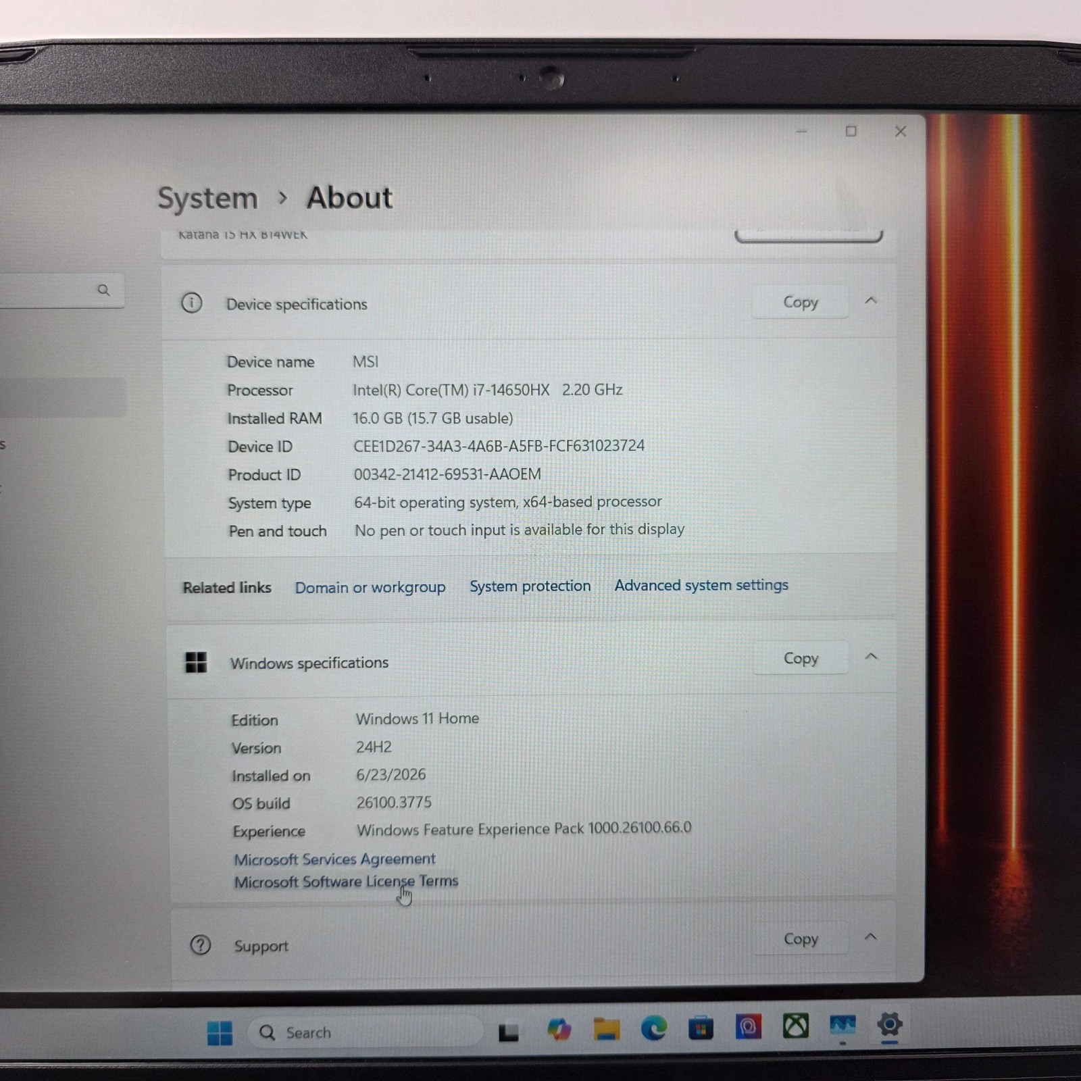1081x1081 pixels.
Task: Launch Microsoft Edge from taskbar
Action: (x=654, y=1028)
